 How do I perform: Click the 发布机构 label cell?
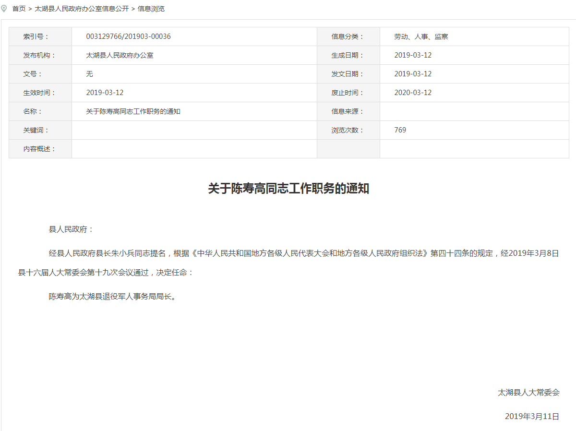tap(40, 55)
